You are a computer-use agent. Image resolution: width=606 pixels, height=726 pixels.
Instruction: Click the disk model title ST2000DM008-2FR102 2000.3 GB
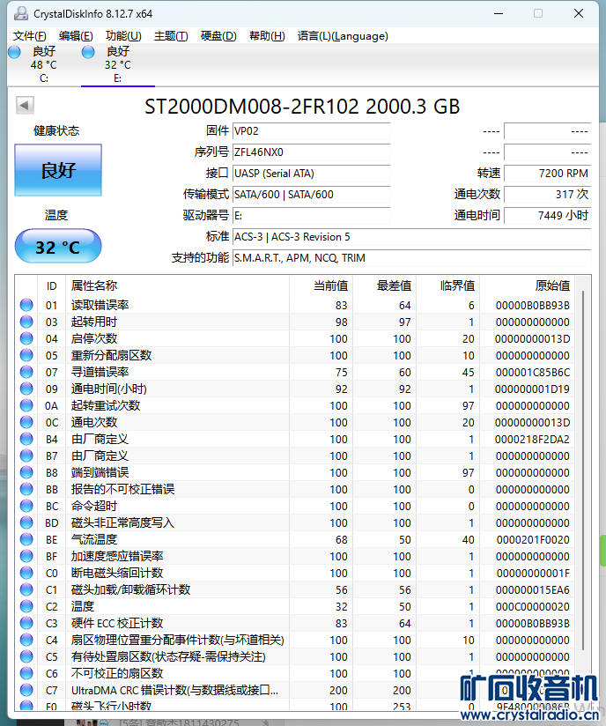pyautogui.click(x=302, y=107)
